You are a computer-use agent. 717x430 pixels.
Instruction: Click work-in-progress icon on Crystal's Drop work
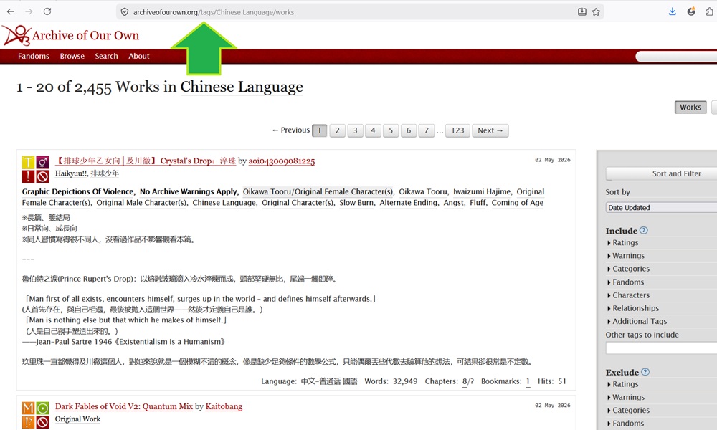click(x=42, y=176)
